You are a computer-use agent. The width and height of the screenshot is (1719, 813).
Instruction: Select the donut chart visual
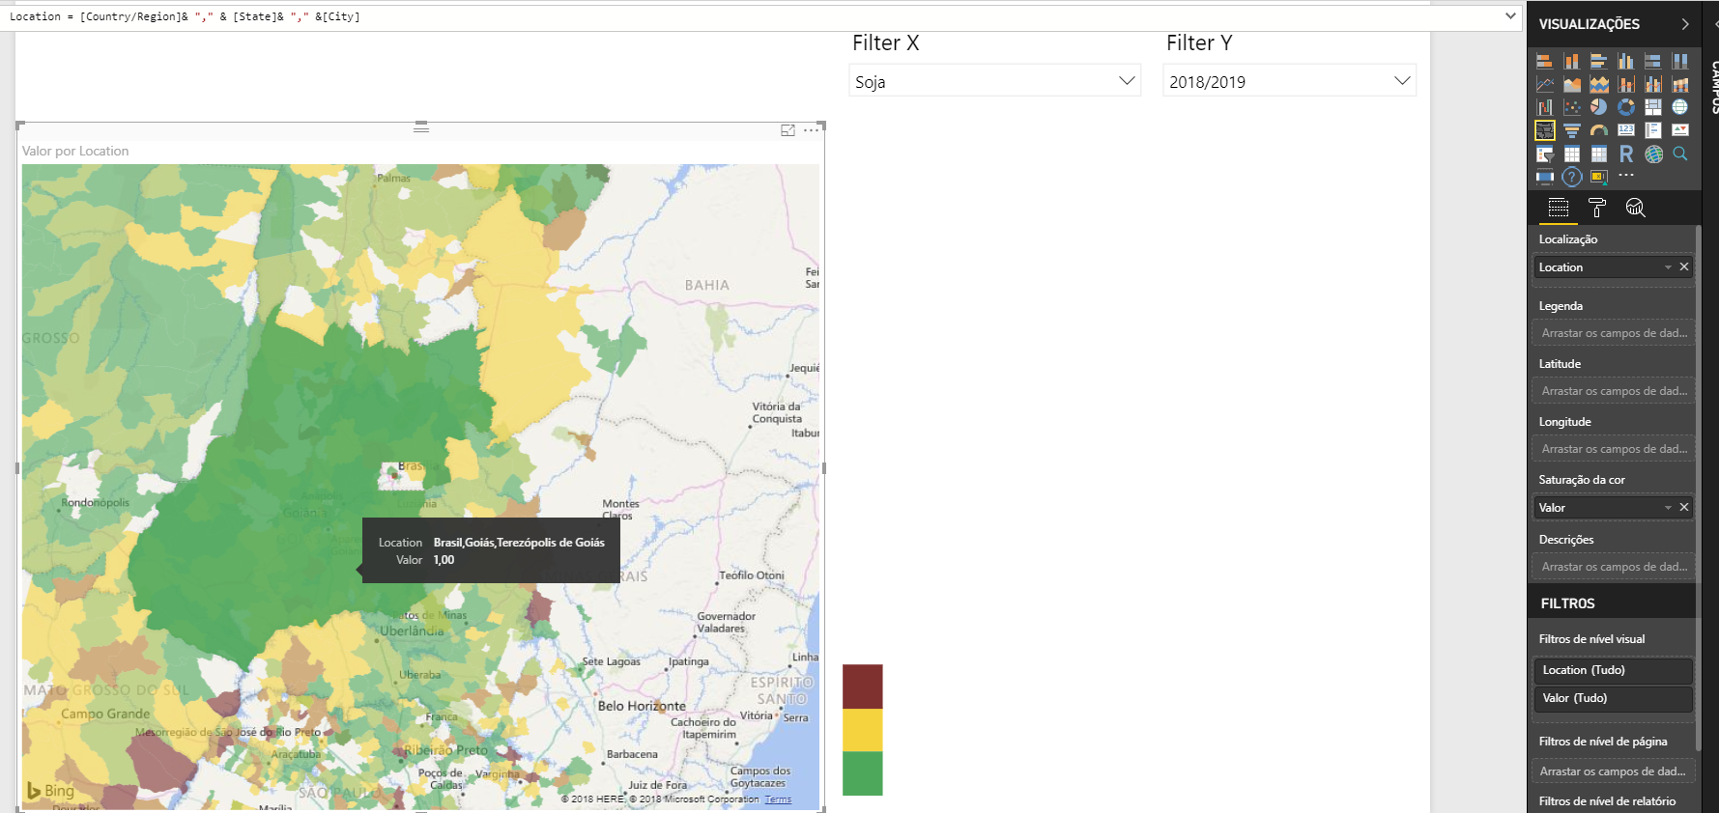[1626, 107]
